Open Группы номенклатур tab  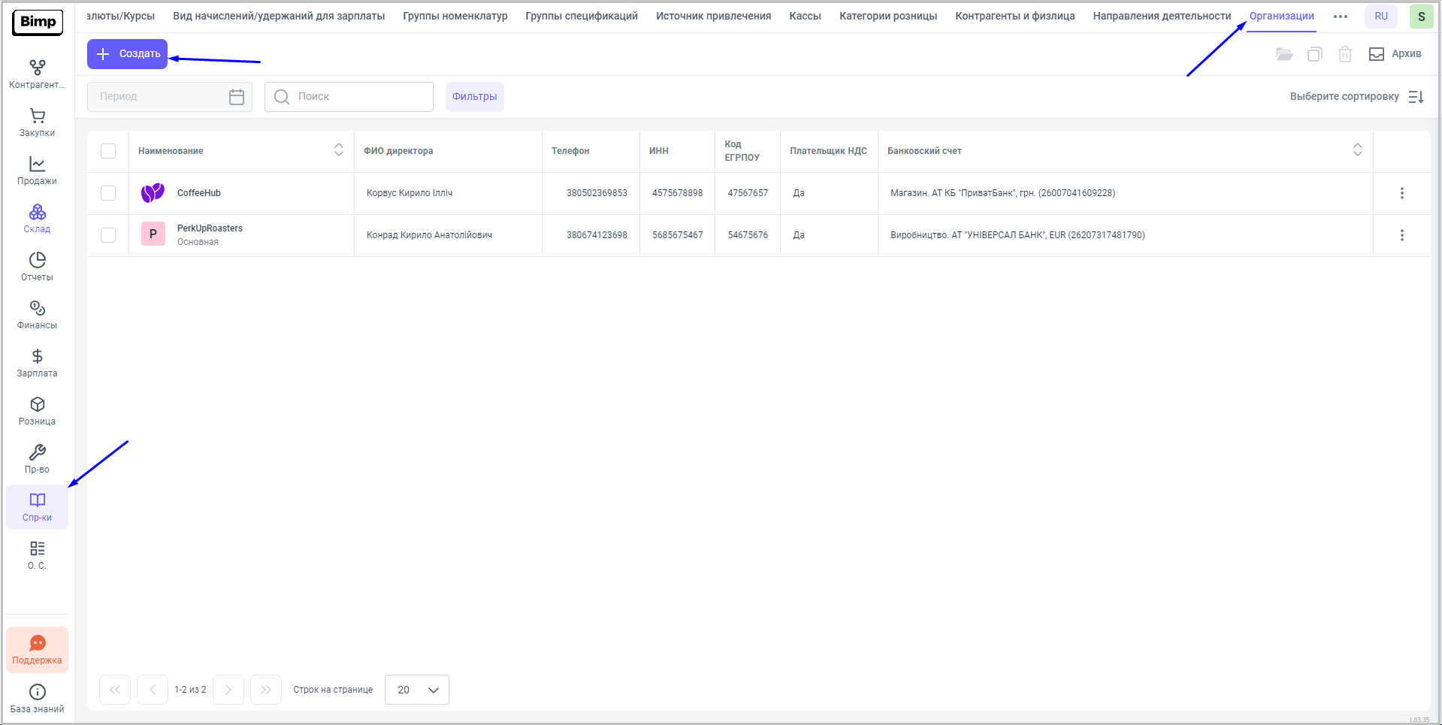coord(455,16)
